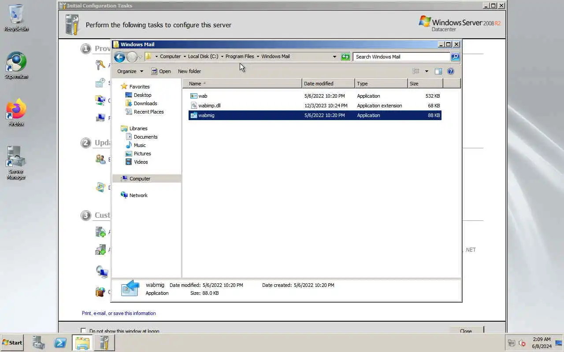Viewport: 564px width, 352px height.
Task: Click the 532 KB size of wab
Action: click(x=432, y=96)
